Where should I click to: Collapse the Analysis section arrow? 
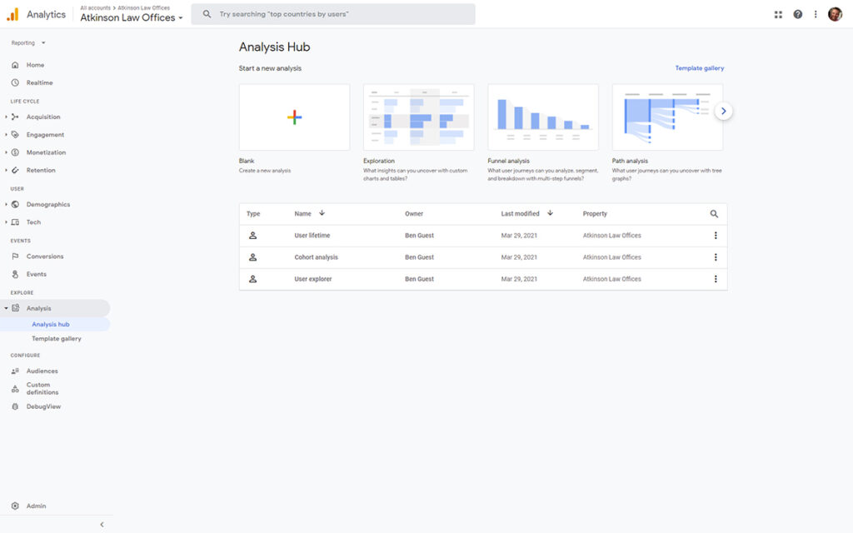click(x=6, y=308)
